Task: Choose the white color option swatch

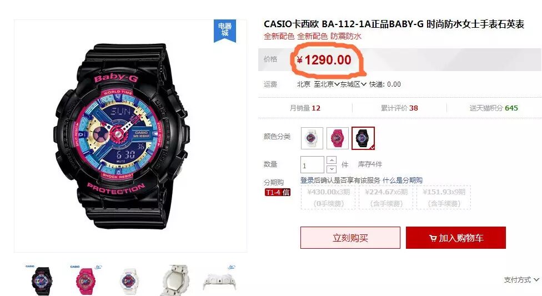Action: pyautogui.click(x=312, y=138)
